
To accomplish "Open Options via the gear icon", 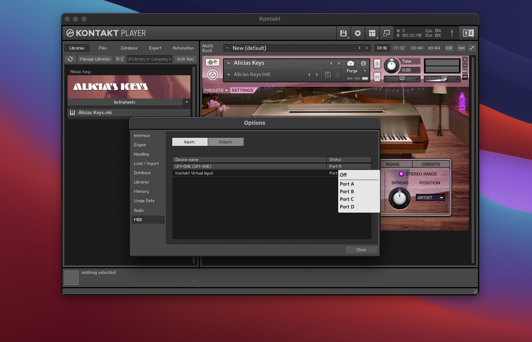I will [x=358, y=33].
